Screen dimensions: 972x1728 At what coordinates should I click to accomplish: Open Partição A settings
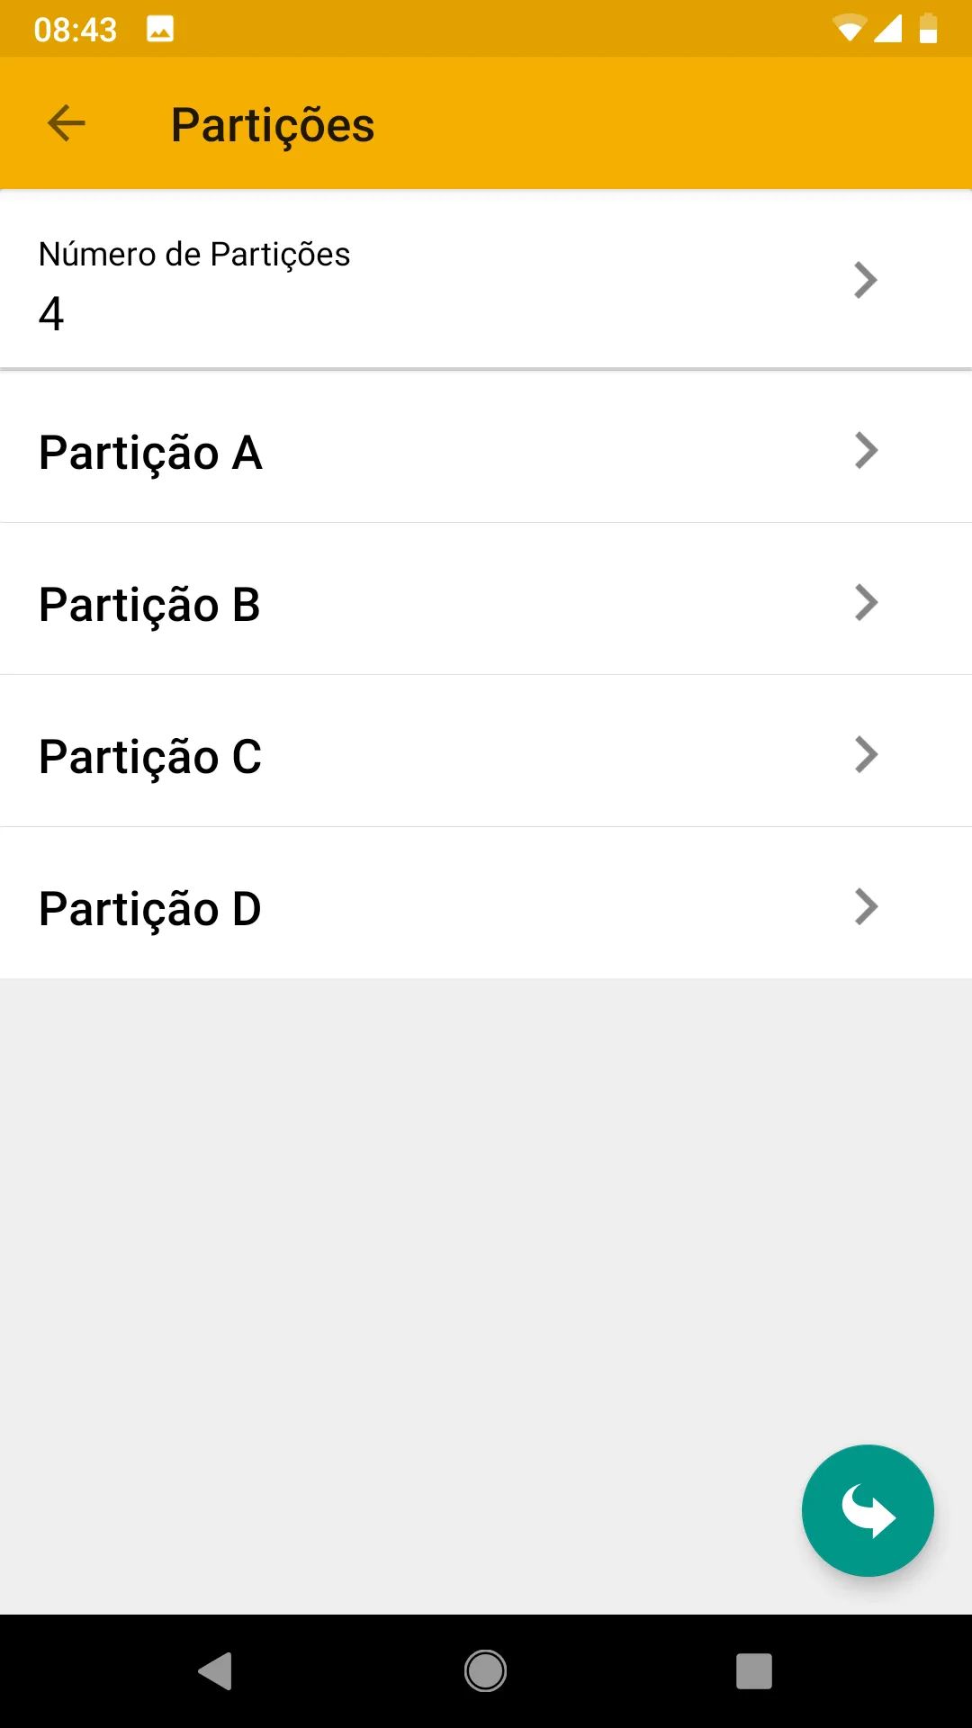(x=150, y=452)
